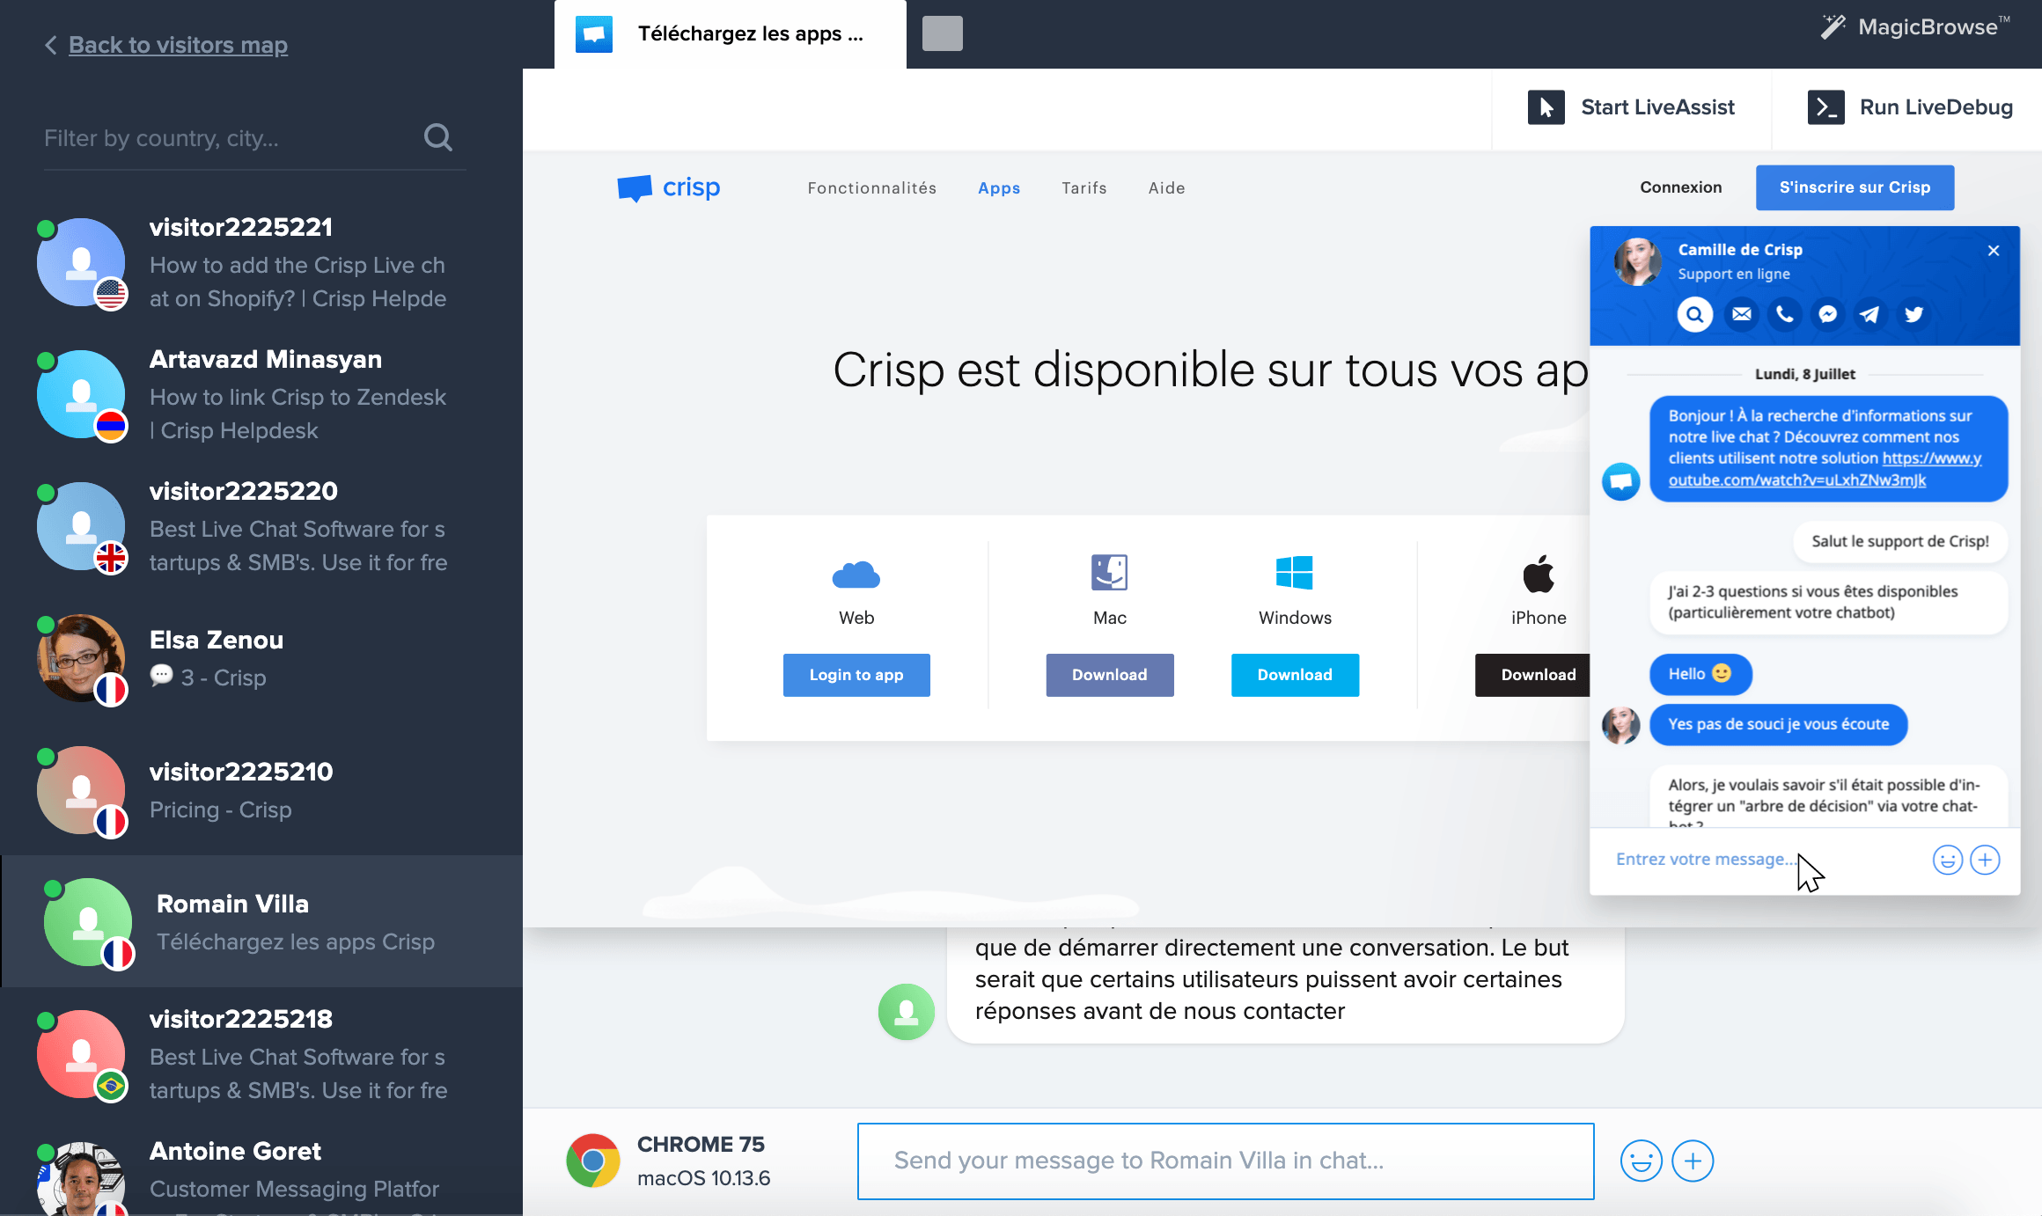Viewport: 2042px width, 1216px height.
Task: Click the "Lundi, 8 Juillet" date label
Action: (1804, 374)
